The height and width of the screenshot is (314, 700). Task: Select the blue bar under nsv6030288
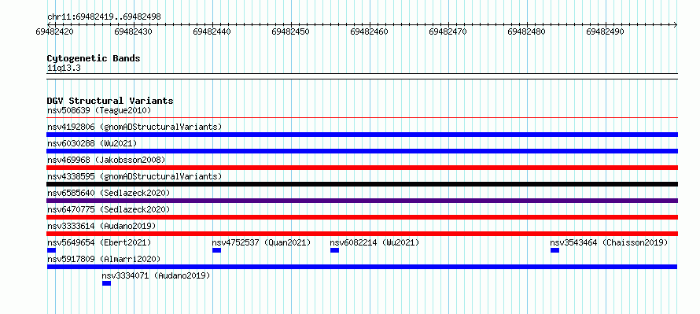click(362, 151)
